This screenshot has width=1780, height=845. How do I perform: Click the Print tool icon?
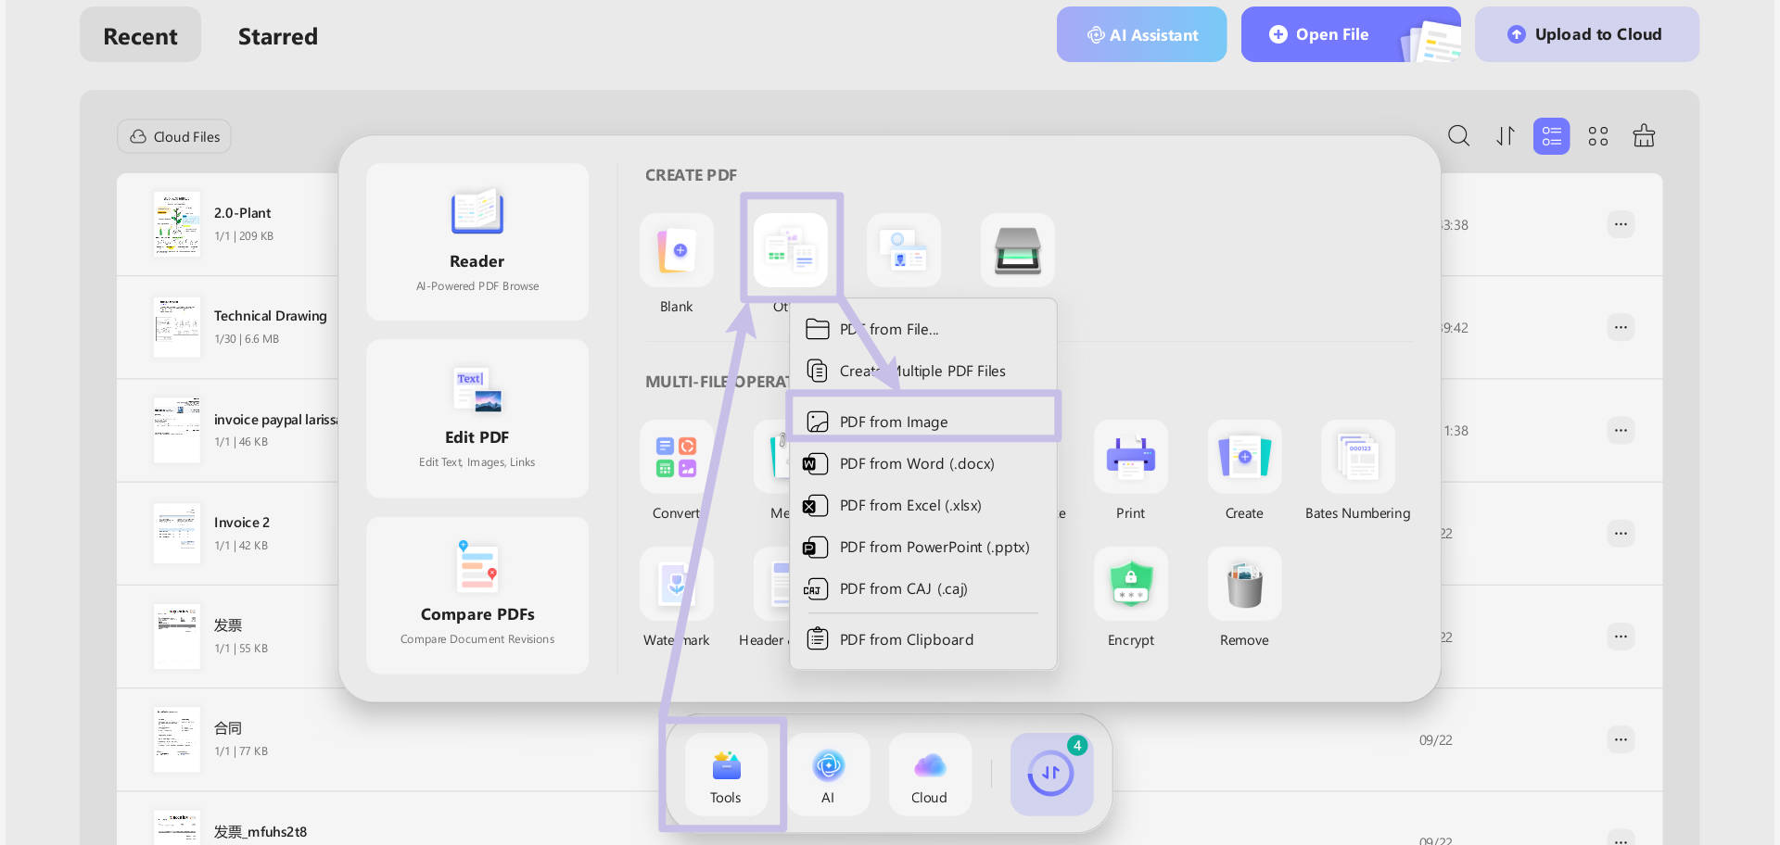coord(1130,456)
